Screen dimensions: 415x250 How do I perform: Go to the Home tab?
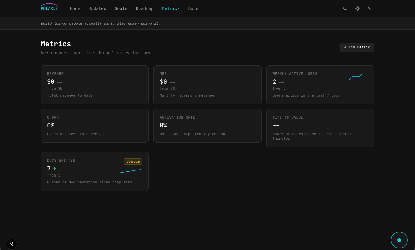coord(75,8)
